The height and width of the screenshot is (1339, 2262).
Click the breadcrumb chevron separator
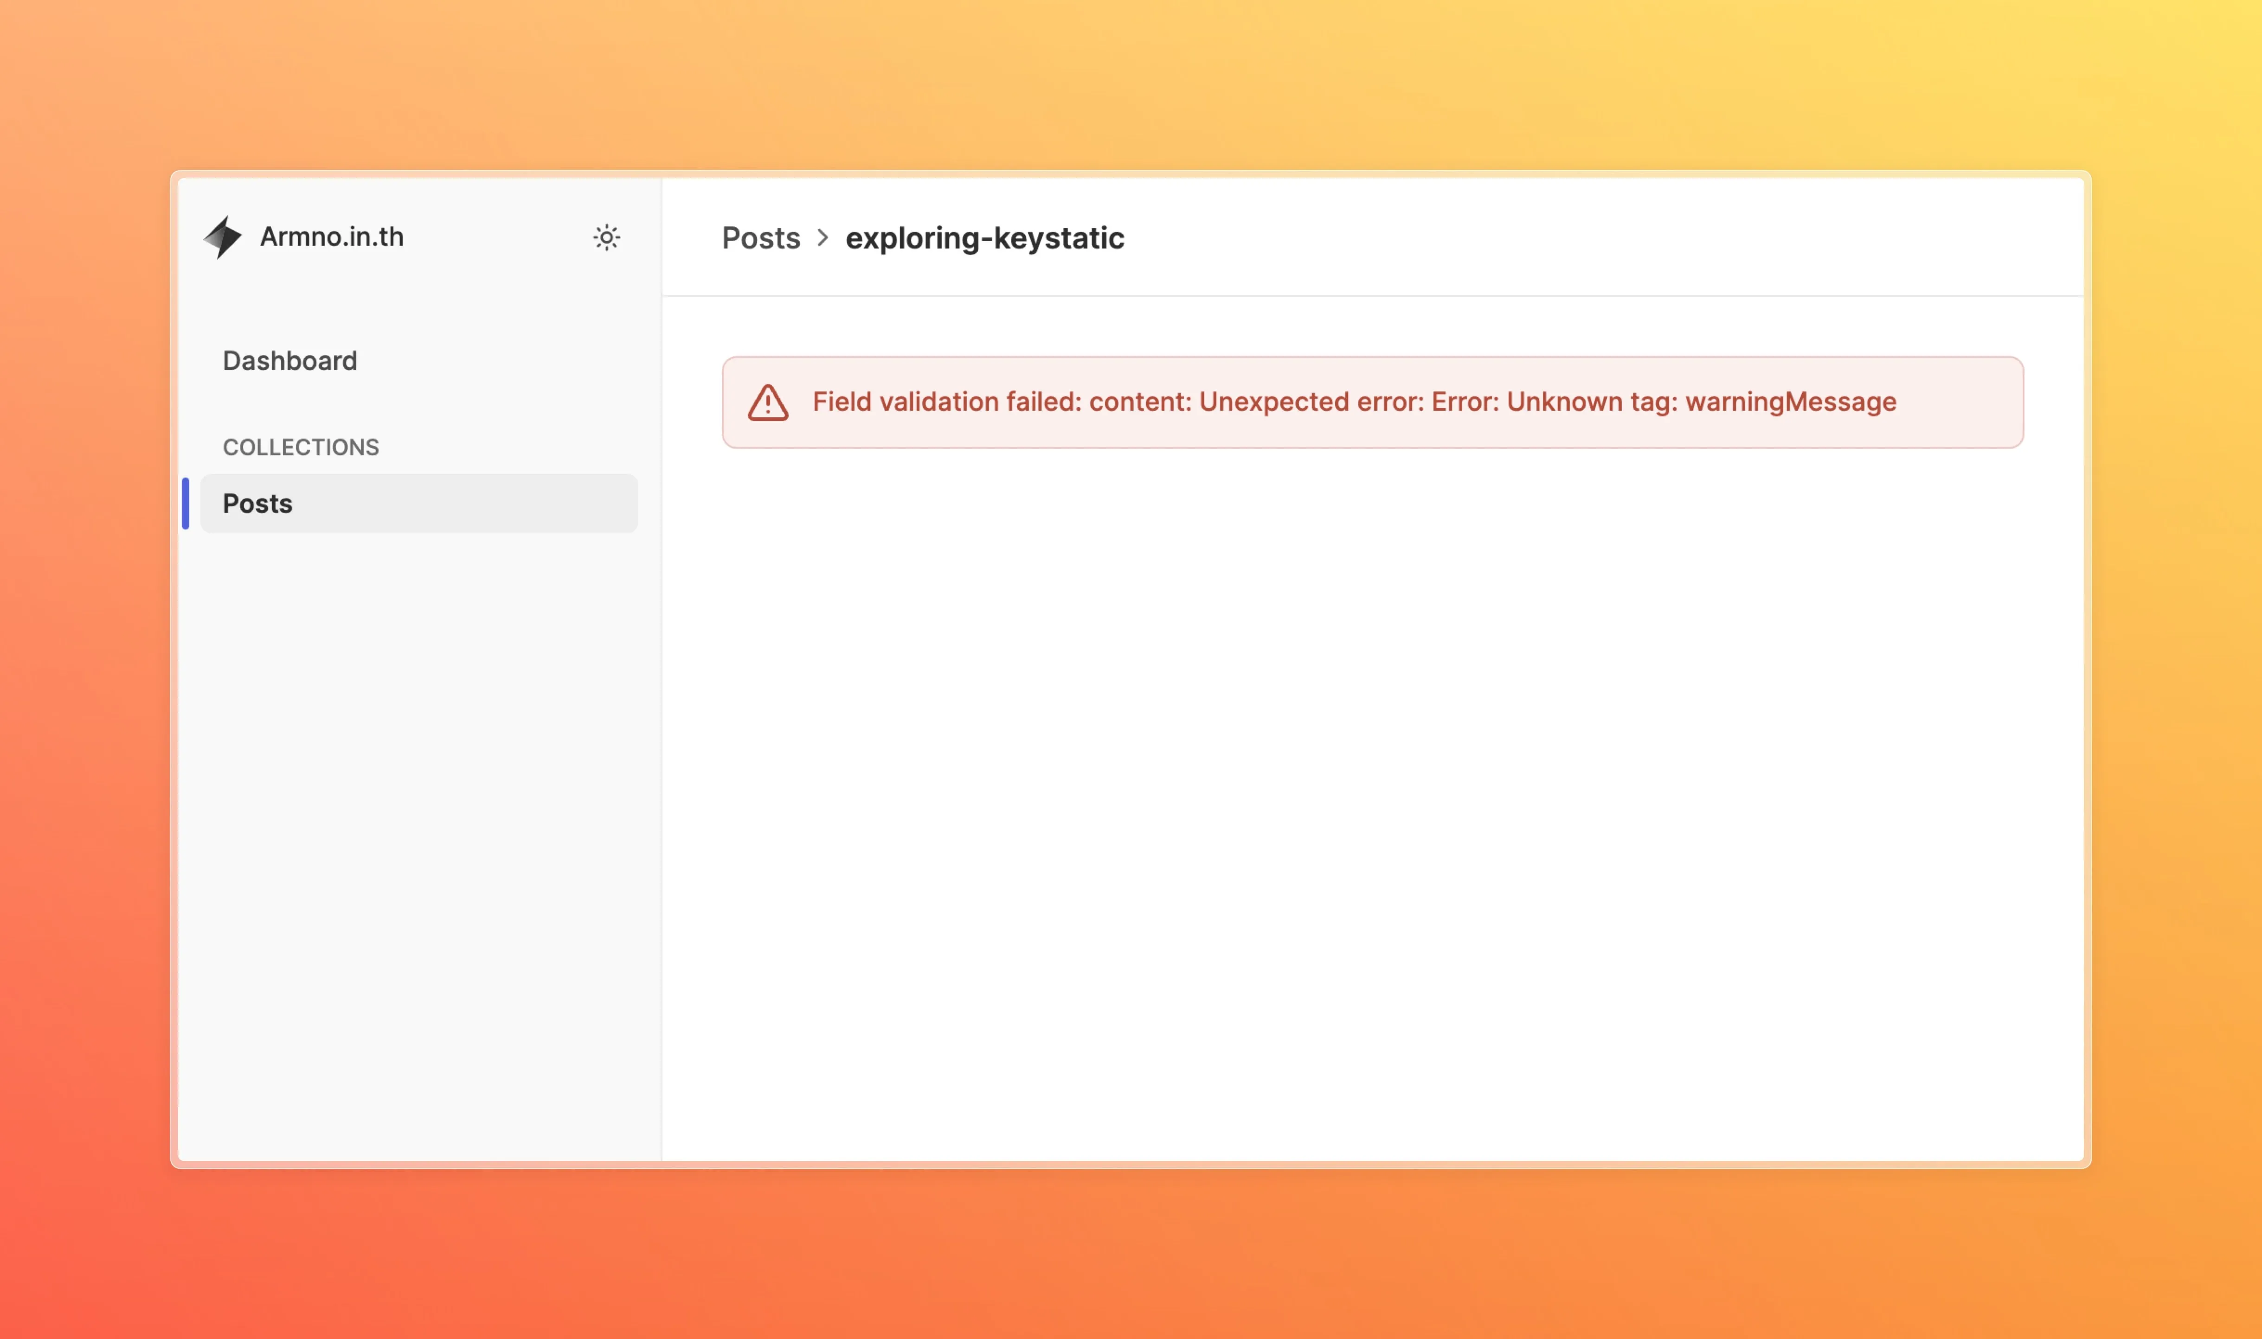823,238
